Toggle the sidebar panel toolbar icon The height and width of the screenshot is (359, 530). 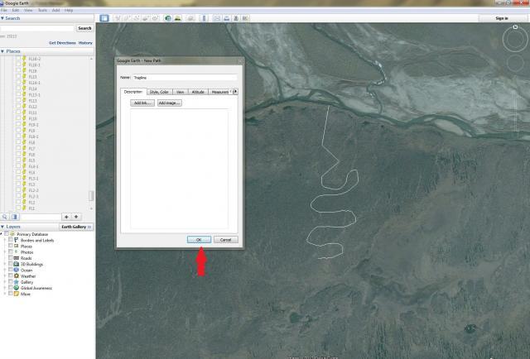coord(104,17)
